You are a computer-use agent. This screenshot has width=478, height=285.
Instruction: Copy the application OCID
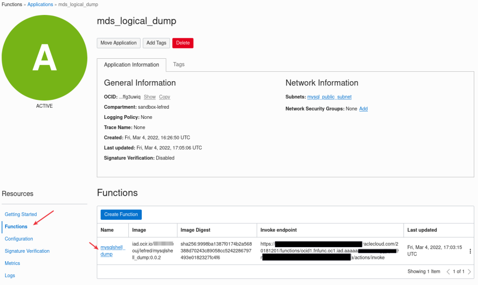click(164, 97)
